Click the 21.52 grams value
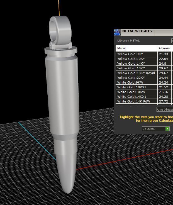 click(164, 87)
